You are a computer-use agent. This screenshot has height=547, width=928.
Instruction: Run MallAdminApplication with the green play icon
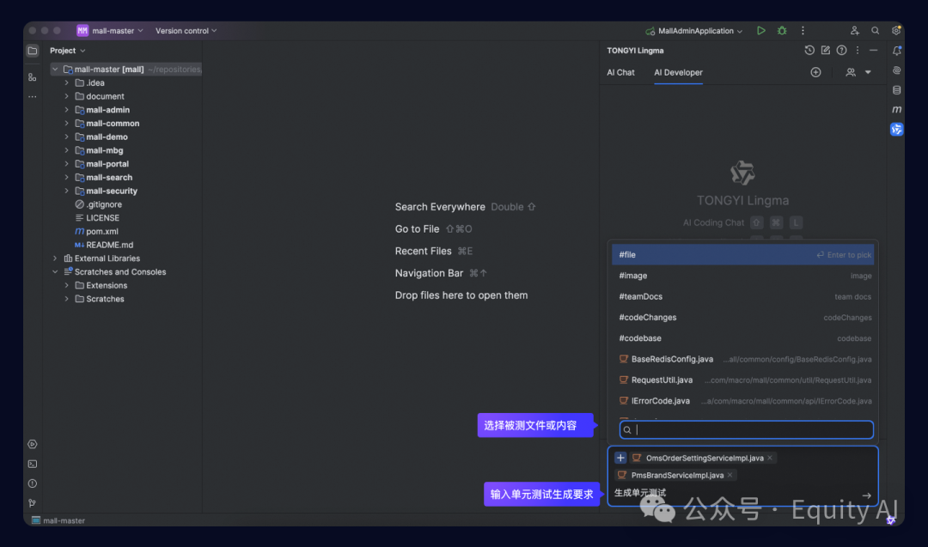click(x=761, y=31)
